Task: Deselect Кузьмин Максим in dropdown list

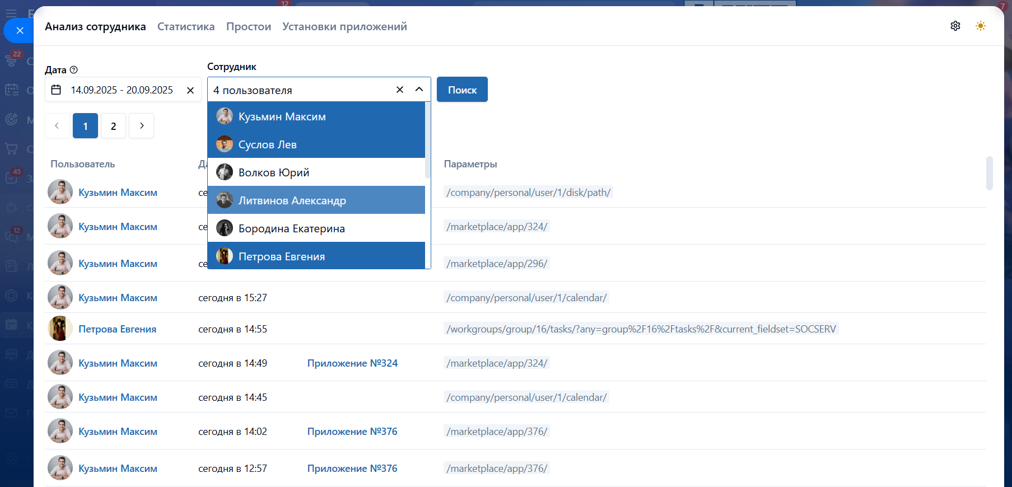Action: [x=282, y=116]
